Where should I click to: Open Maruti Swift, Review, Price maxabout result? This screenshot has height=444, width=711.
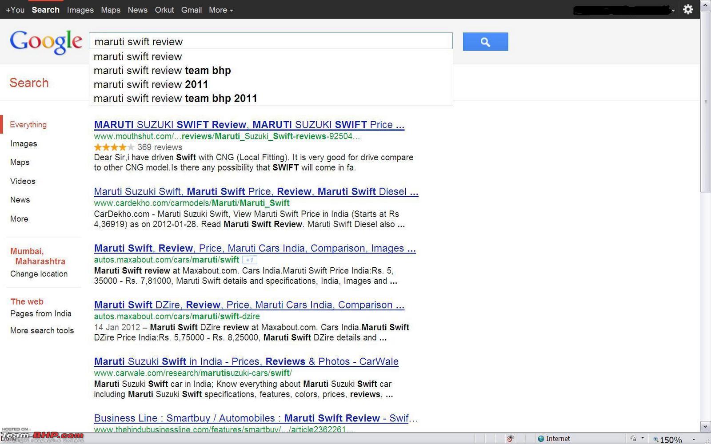click(255, 248)
